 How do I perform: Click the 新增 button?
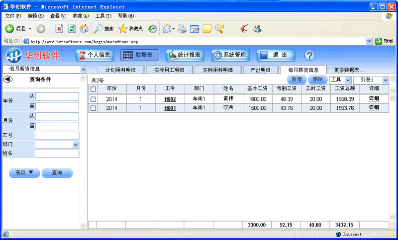point(297,80)
